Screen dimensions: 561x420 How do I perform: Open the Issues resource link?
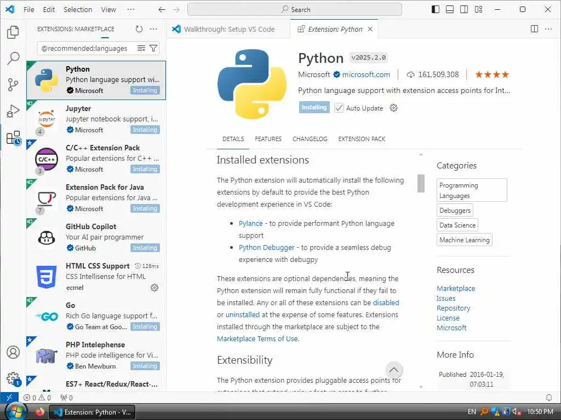446,298
